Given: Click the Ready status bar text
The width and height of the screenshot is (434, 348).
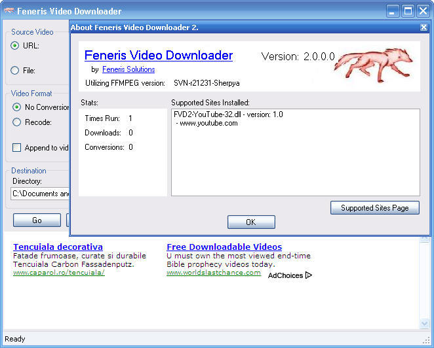Looking at the screenshot, I should (x=15, y=339).
